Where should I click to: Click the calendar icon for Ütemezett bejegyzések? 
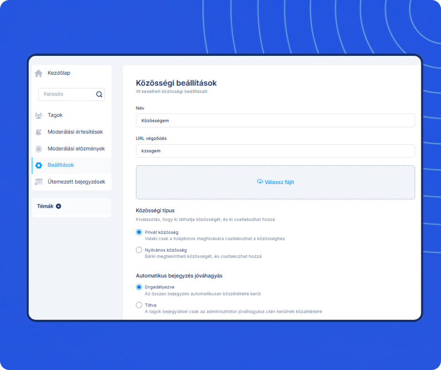pos(38,182)
